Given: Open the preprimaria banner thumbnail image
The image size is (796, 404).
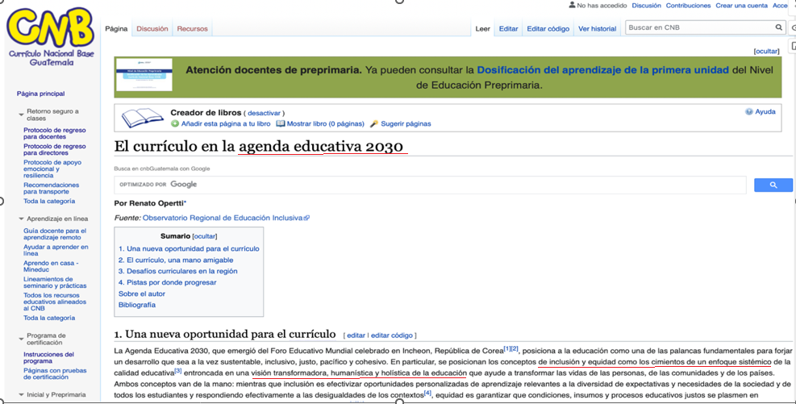Looking at the screenshot, I should [144, 75].
